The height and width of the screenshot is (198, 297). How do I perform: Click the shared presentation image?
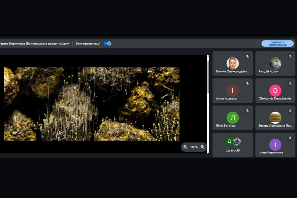(x=91, y=104)
